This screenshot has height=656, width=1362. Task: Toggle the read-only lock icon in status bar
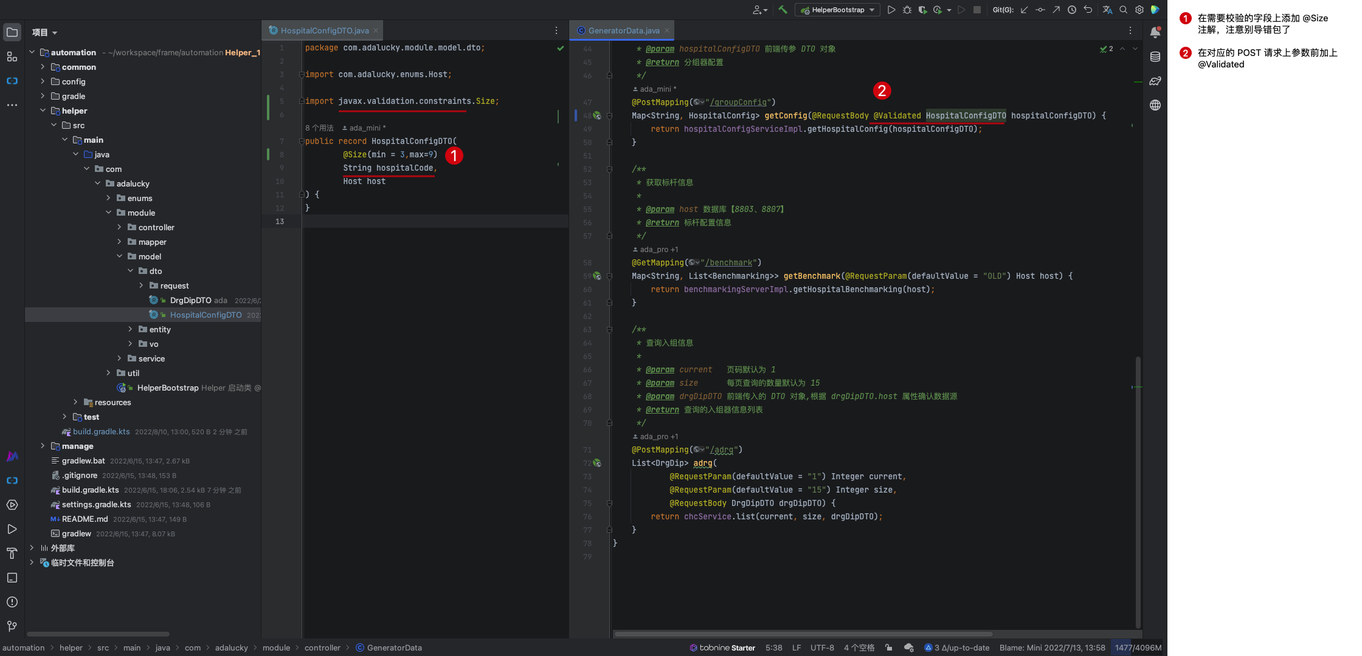click(x=889, y=647)
